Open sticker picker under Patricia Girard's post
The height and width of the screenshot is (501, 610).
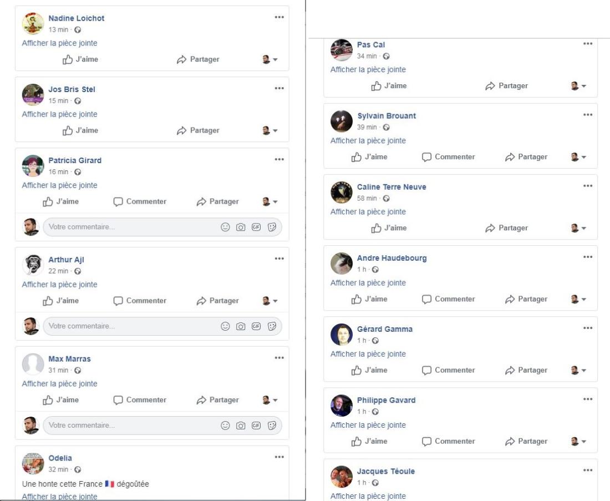pyautogui.click(x=272, y=227)
